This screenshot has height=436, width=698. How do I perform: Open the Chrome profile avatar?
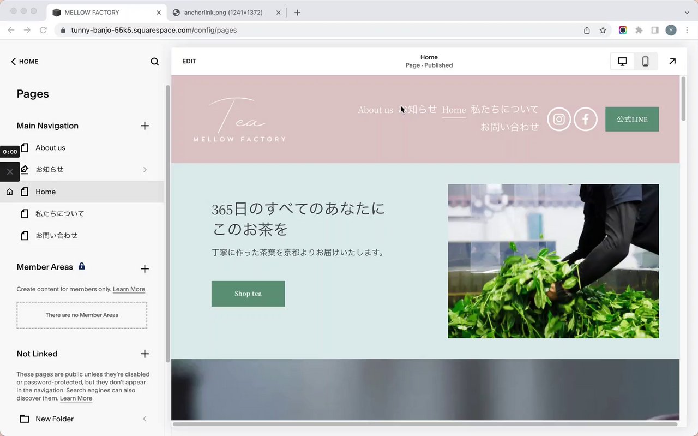pos(671,30)
